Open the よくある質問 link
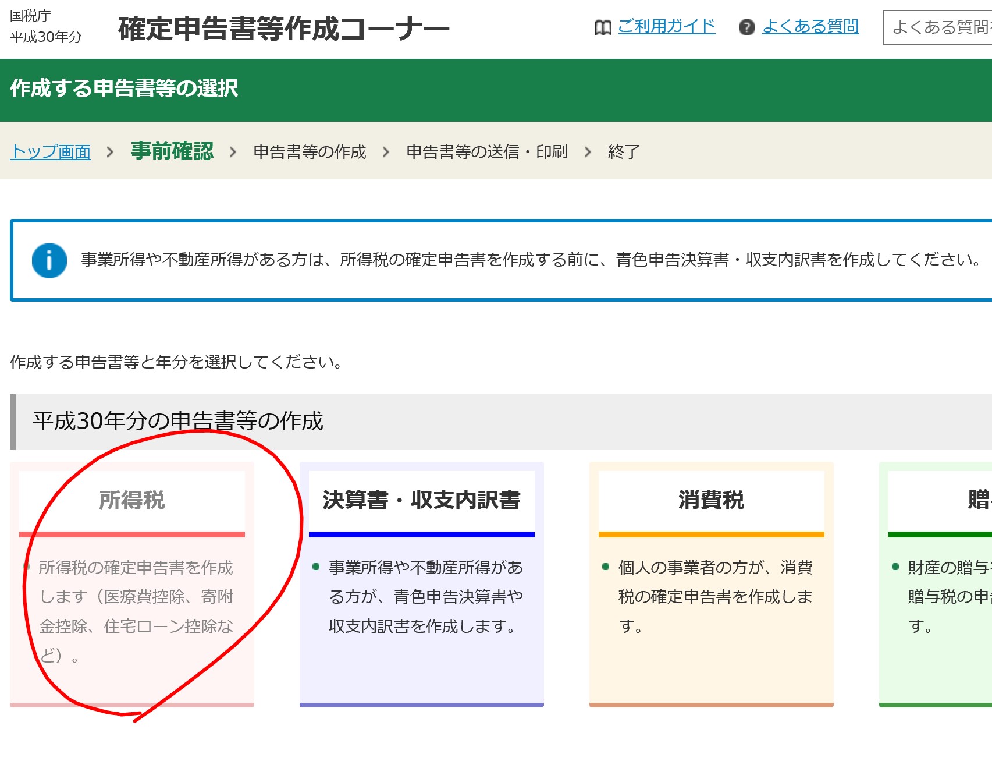The width and height of the screenshot is (992, 761). (x=810, y=26)
